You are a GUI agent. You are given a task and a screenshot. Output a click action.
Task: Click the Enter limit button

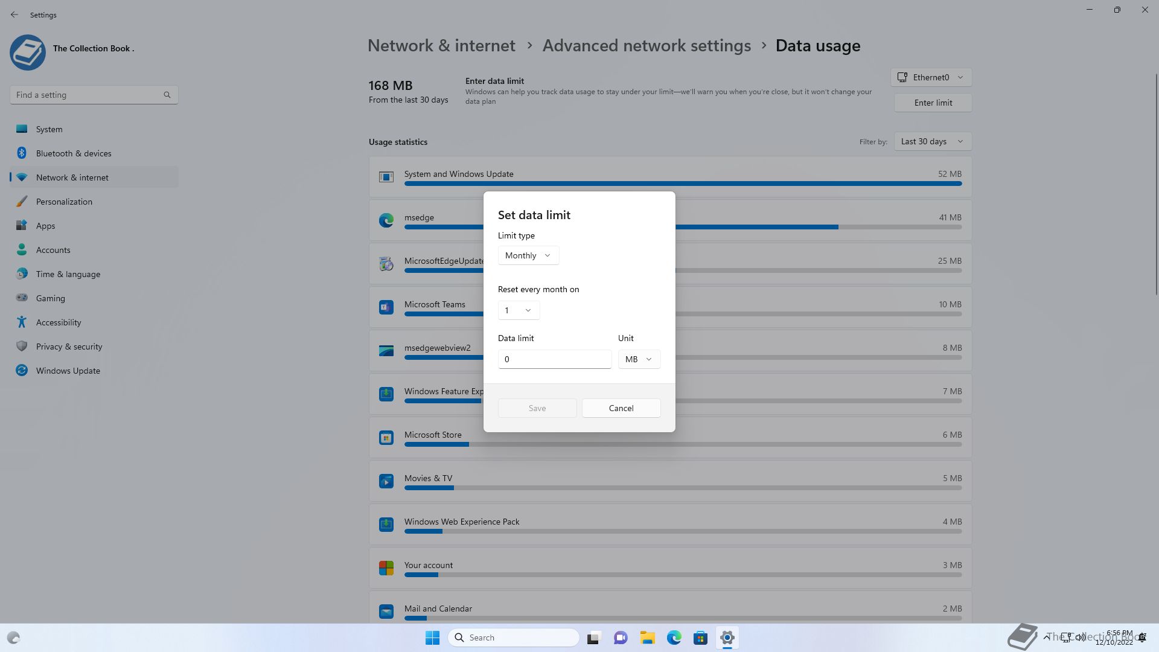click(x=933, y=103)
